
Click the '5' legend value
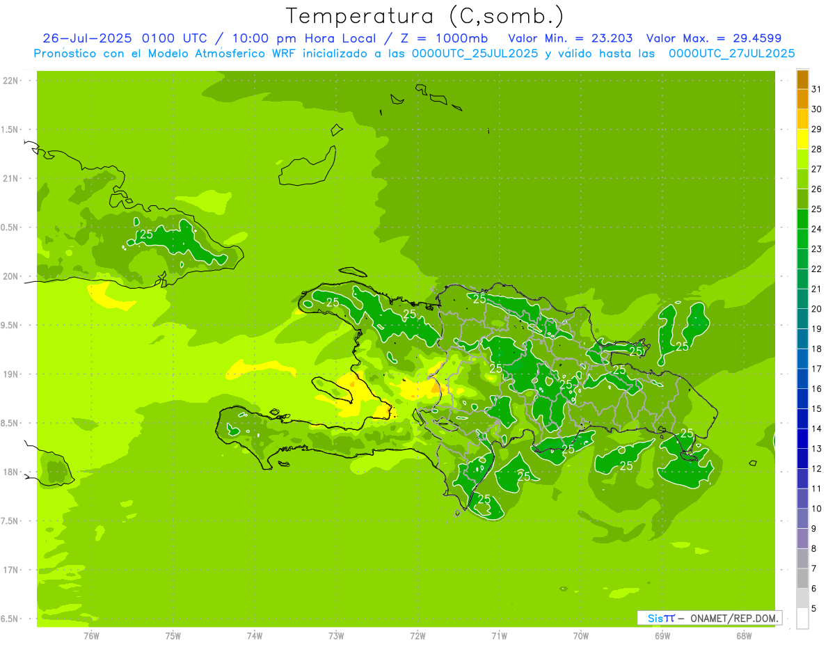pyautogui.click(x=814, y=609)
